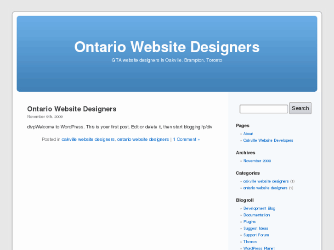Open the 1 Comment link

[x=187, y=139]
